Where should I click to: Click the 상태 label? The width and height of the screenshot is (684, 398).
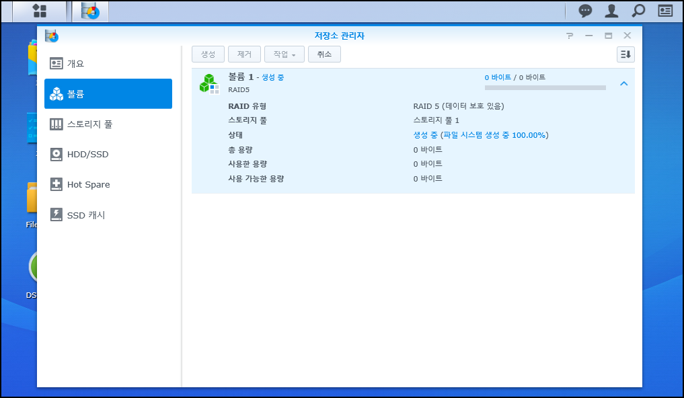(x=235, y=135)
